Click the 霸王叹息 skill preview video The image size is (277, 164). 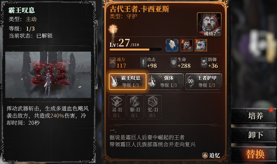coord(48,75)
